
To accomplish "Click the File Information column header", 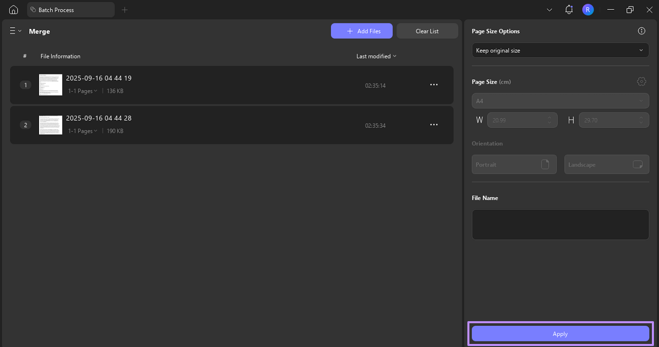I will click(x=60, y=56).
